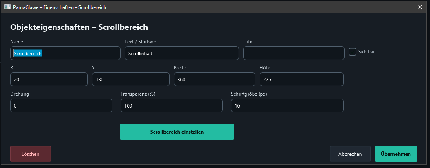This screenshot has width=430, height=168.
Task: Focus the X position field
Action: pyautogui.click(x=49, y=79)
